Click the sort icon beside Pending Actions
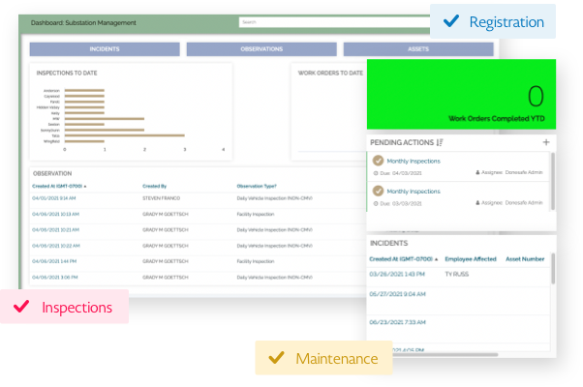 point(441,142)
